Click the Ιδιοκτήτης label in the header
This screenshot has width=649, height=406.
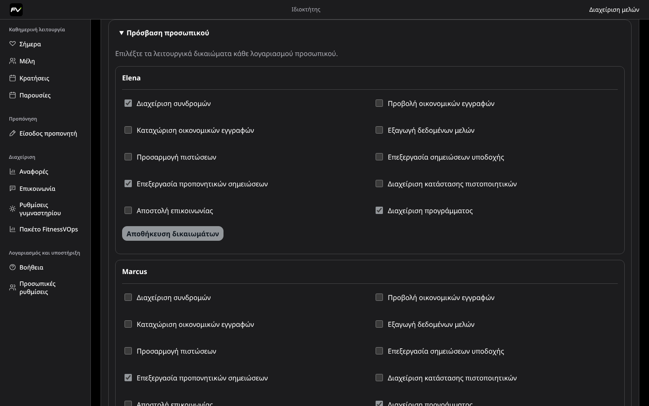point(306,9)
